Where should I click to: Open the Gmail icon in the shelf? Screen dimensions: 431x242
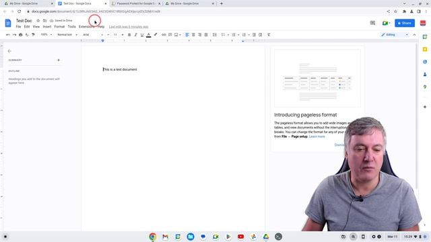pyautogui.click(x=165, y=237)
